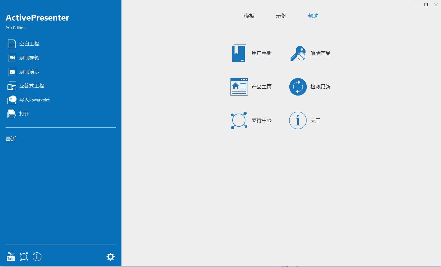Viewport: 441px width, 267px height.
Task: Choose 录制演示 text label
Action: (x=29, y=72)
